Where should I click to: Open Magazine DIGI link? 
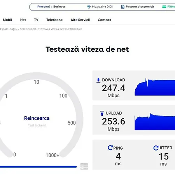tap(102, 7)
